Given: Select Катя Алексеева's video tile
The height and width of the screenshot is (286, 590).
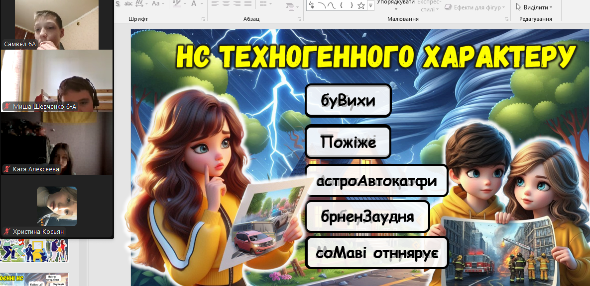Looking at the screenshot, I should tap(57, 143).
